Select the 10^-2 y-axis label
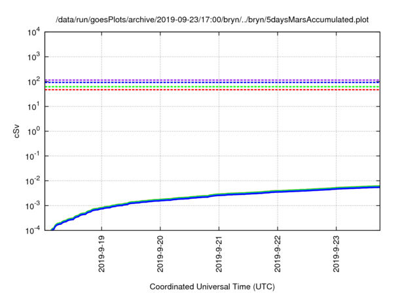This screenshot has width=419, height=293. click(33, 181)
